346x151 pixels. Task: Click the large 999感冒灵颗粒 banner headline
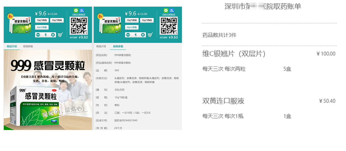coord(48,66)
